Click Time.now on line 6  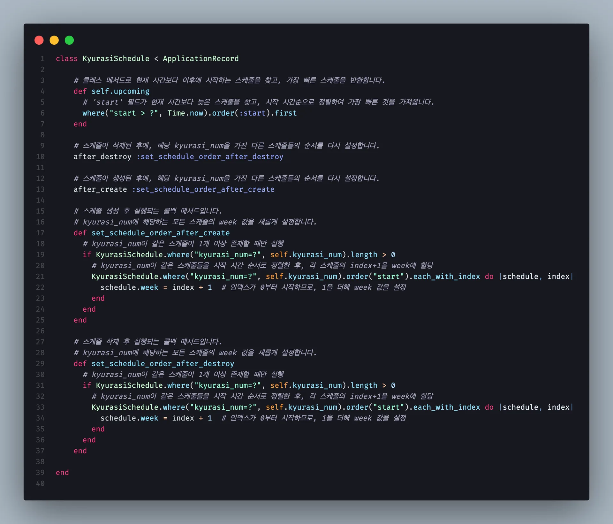click(x=185, y=113)
